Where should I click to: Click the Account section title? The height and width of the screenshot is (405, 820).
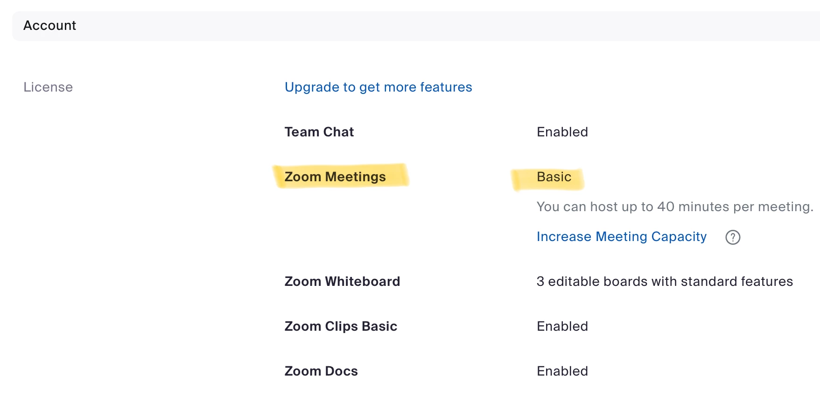[50, 26]
